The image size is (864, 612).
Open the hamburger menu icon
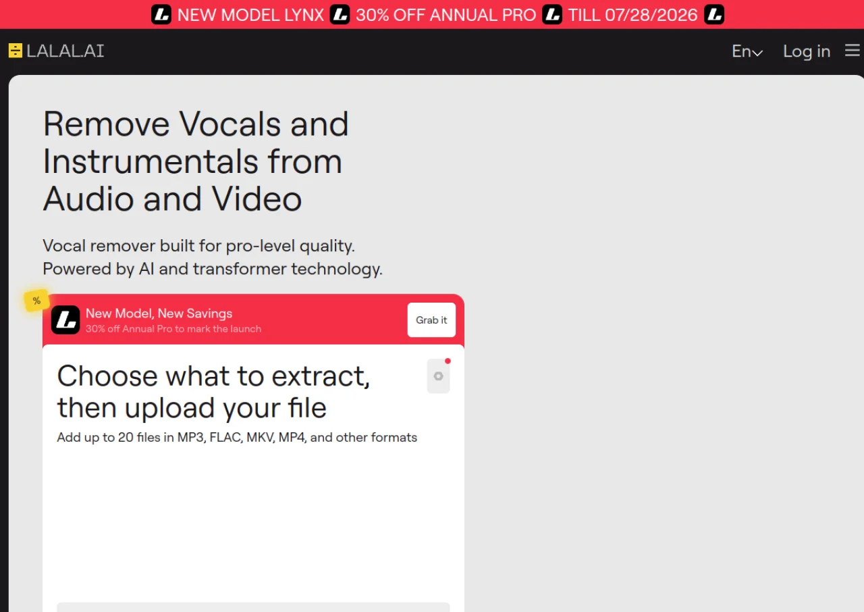[852, 51]
